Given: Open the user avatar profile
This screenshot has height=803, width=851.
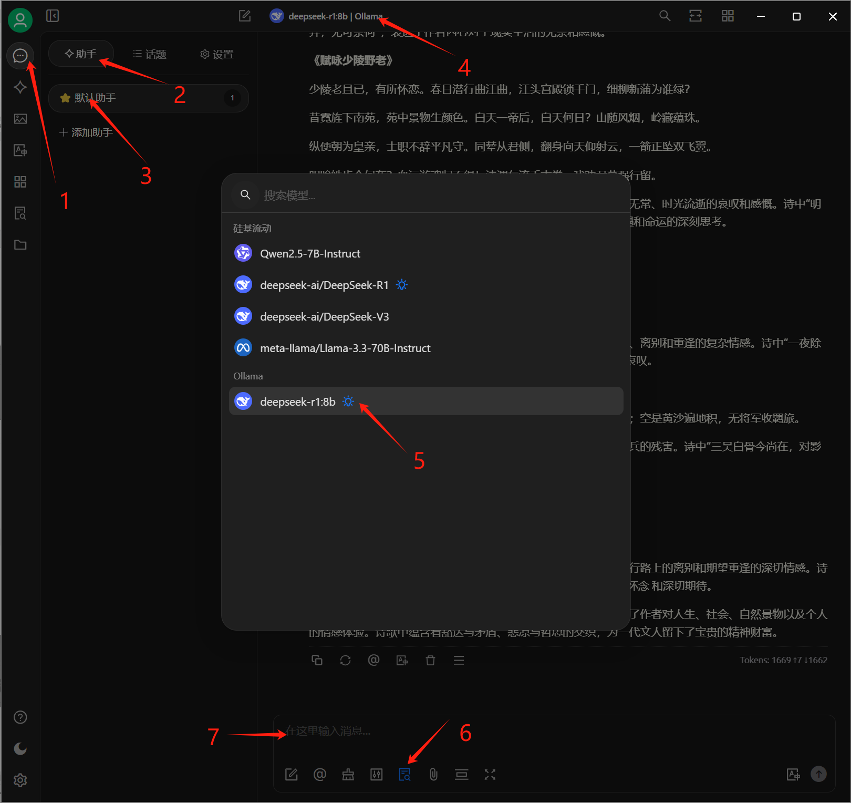Looking at the screenshot, I should (x=20, y=20).
